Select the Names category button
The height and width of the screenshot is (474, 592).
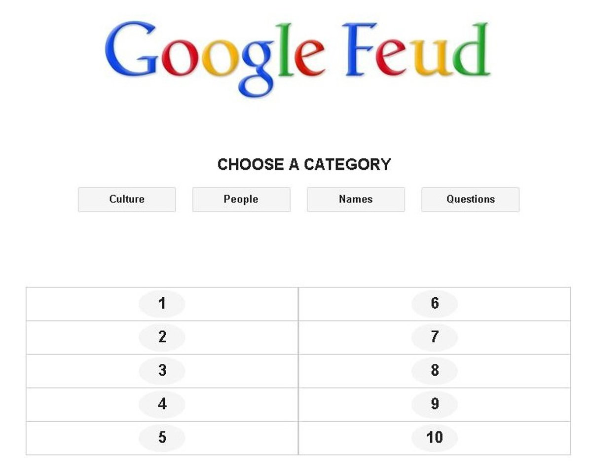[356, 199]
